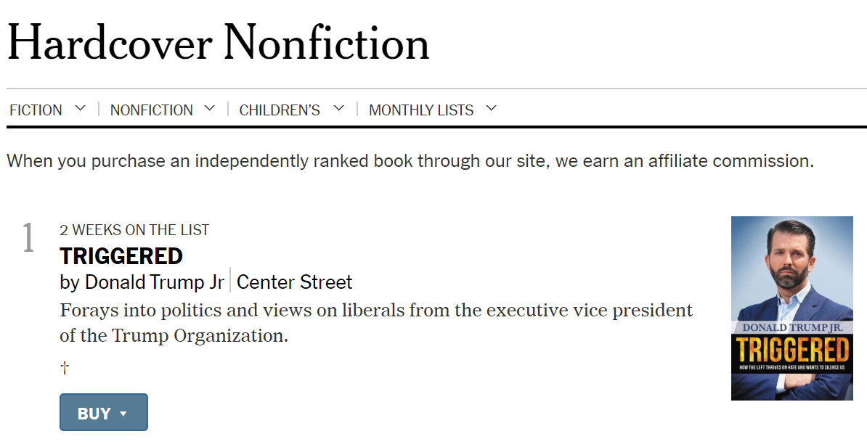This screenshot has height=447, width=867.
Task: Expand the chevron beside CHILDREN'S
Action: tap(338, 109)
